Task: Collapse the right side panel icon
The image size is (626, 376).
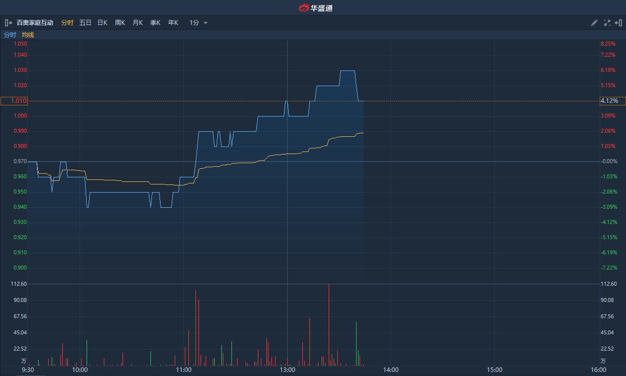Action: click(618, 23)
